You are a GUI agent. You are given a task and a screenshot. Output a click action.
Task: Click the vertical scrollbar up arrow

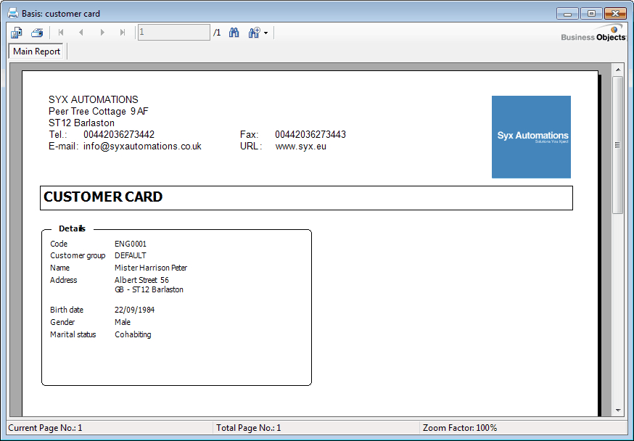coord(618,70)
